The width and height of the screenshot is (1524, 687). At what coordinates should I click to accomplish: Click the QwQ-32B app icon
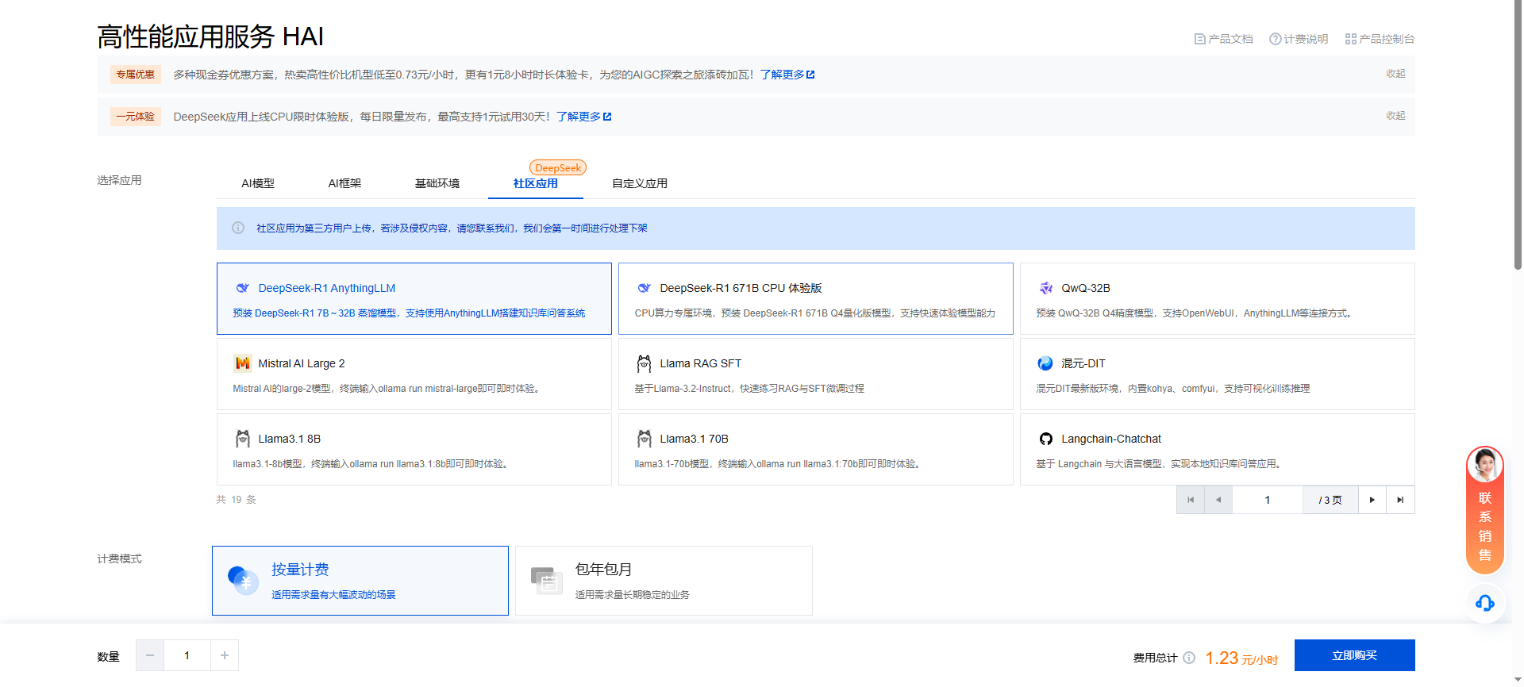pyautogui.click(x=1046, y=288)
